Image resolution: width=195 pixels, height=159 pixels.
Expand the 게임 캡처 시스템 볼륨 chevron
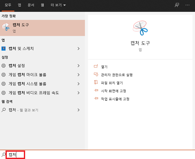pyautogui.click(x=78, y=84)
